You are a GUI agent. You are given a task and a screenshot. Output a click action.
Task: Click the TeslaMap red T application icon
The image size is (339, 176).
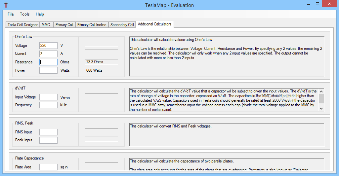point(6,5)
